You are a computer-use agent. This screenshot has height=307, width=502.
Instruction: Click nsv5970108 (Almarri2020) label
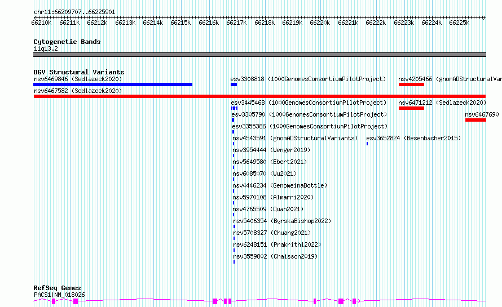coord(273,197)
